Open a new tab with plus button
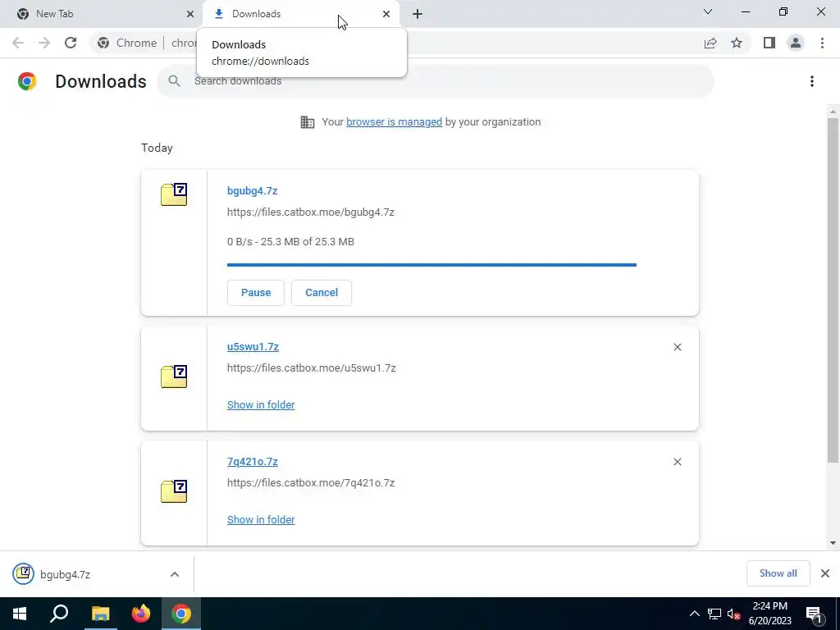 (418, 14)
